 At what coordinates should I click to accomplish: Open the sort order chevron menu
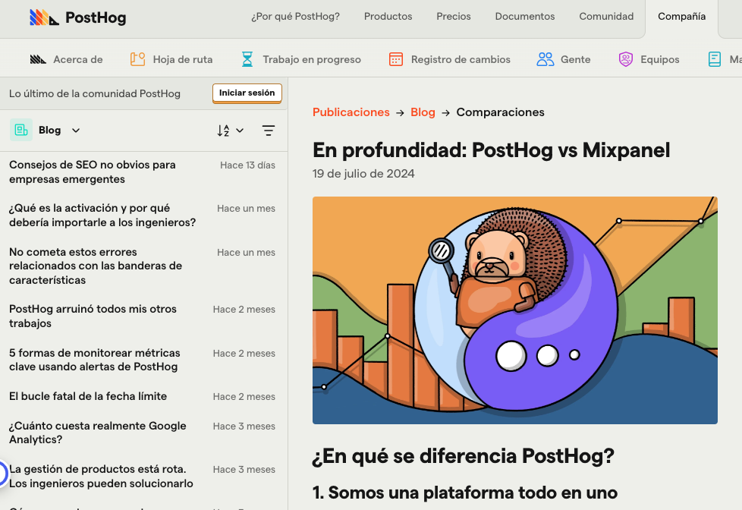tap(239, 130)
